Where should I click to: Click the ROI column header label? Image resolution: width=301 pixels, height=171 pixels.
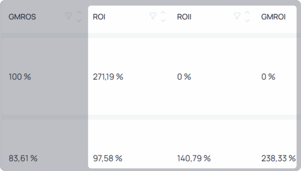tap(99, 17)
